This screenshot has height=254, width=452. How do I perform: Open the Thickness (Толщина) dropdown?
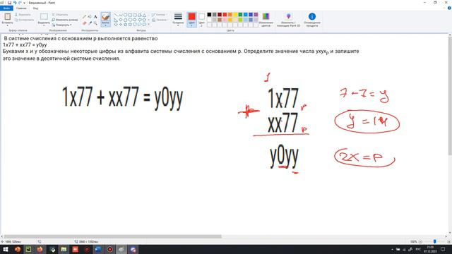[178, 20]
